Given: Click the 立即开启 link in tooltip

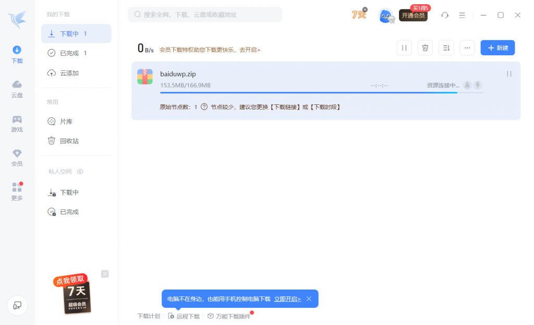Looking at the screenshot, I should (287, 299).
